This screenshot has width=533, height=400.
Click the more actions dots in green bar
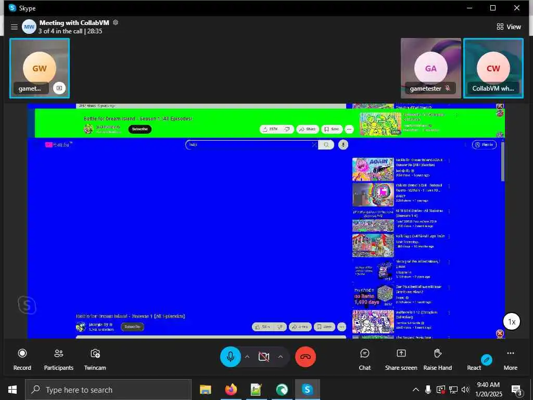(x=349, y=129)
